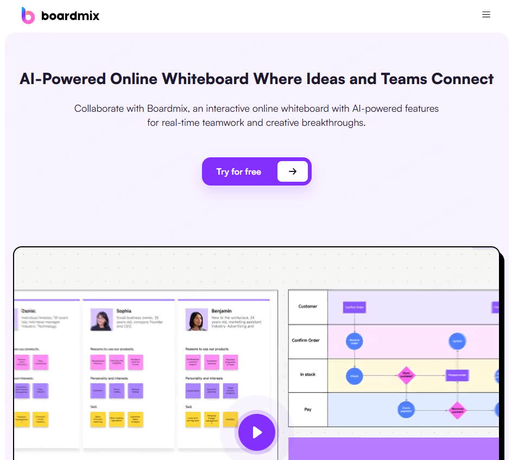Image resolution: width=512 pixels, height=460 pixels.
Task: Click the Stock available diamond node
Action: tap(406, 375)
